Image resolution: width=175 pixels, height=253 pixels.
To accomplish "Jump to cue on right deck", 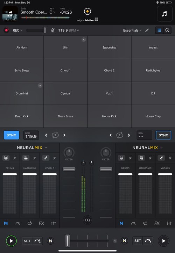I will point(148,241).
